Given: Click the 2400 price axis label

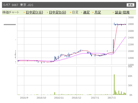Looking at the screenshot, I should [131, 38].
